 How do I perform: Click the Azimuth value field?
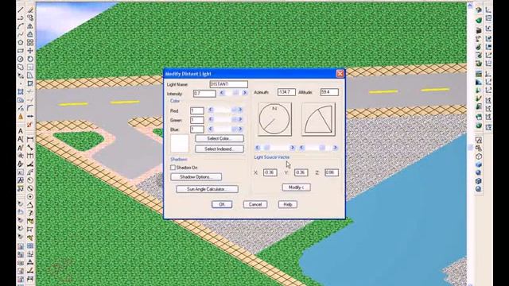point(286,92)
